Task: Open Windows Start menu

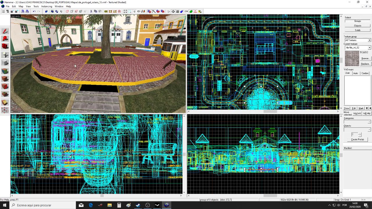Action: [4, 205]
